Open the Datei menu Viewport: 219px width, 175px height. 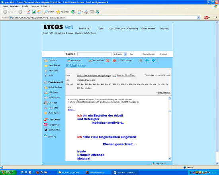(5, 6)
